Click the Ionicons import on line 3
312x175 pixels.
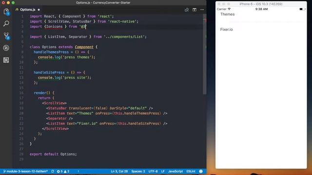point(54,27)
